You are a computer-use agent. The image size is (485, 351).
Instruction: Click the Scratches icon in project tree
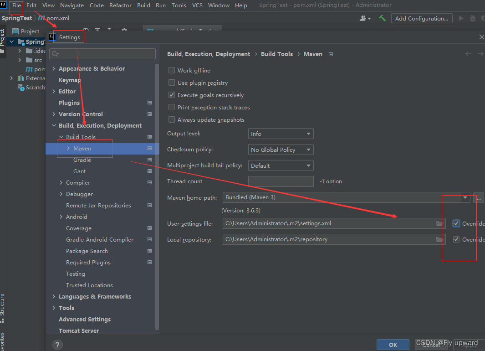[x=21, y=88]
